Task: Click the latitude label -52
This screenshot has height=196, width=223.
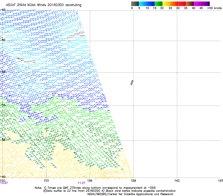Action: 3,40
